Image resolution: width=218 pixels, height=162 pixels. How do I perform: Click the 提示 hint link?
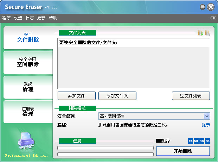[206, 125]
